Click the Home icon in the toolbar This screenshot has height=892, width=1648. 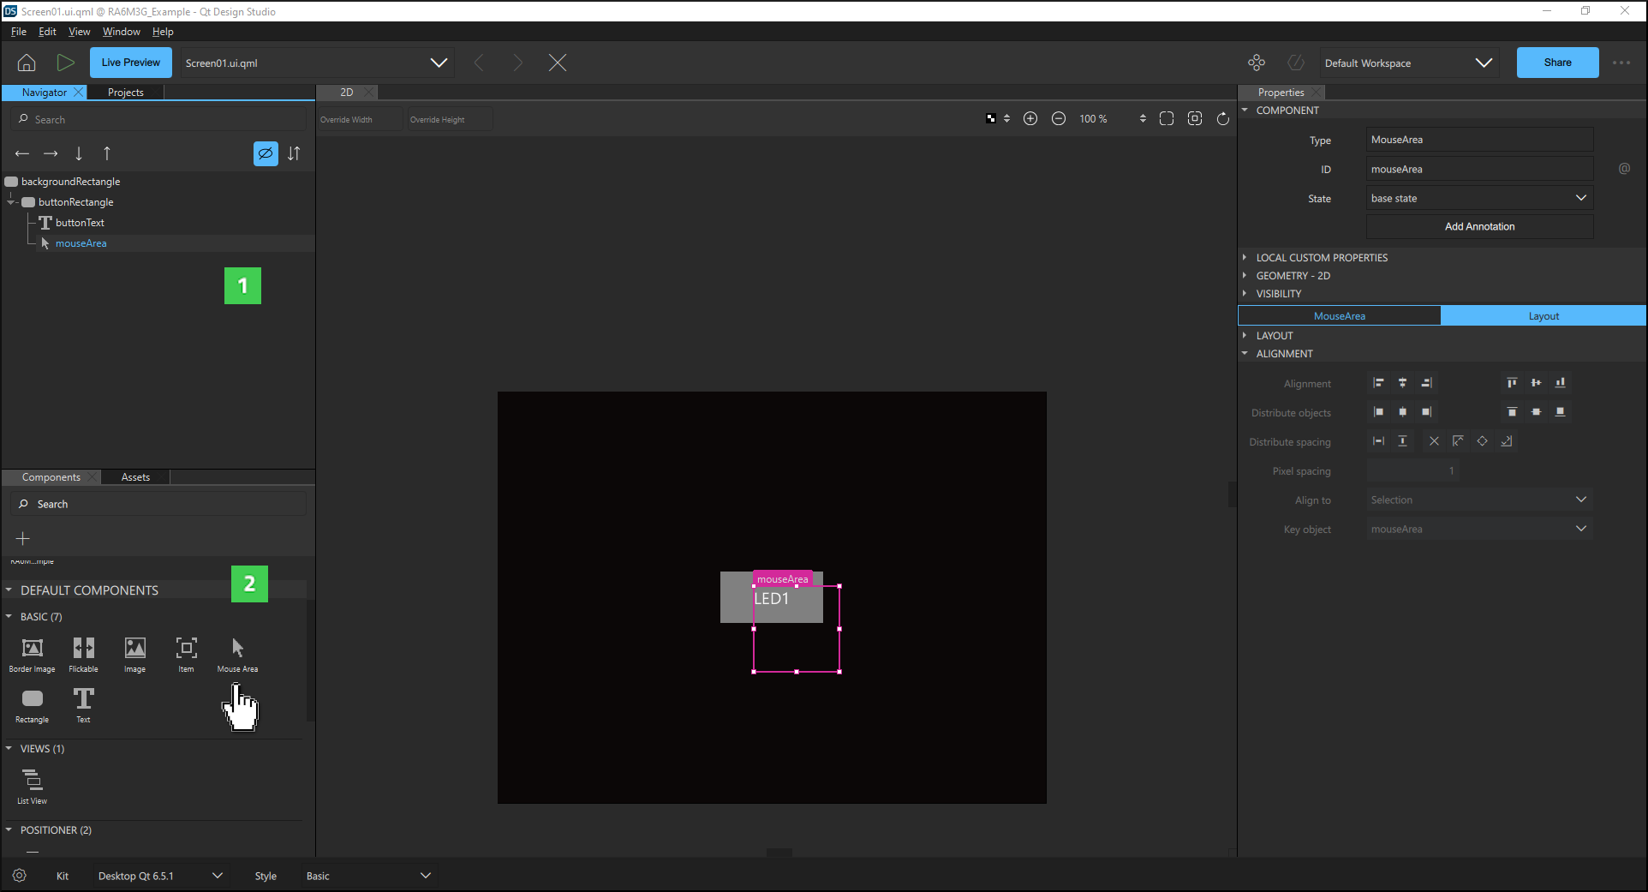(27, 63)
